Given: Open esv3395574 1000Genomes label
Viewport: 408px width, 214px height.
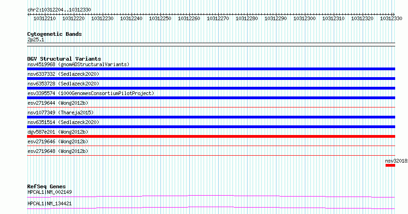Looking at the screenshot, I should point(91,93).
